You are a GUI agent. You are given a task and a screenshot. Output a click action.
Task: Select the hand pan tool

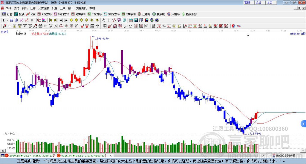click(104, 20)
